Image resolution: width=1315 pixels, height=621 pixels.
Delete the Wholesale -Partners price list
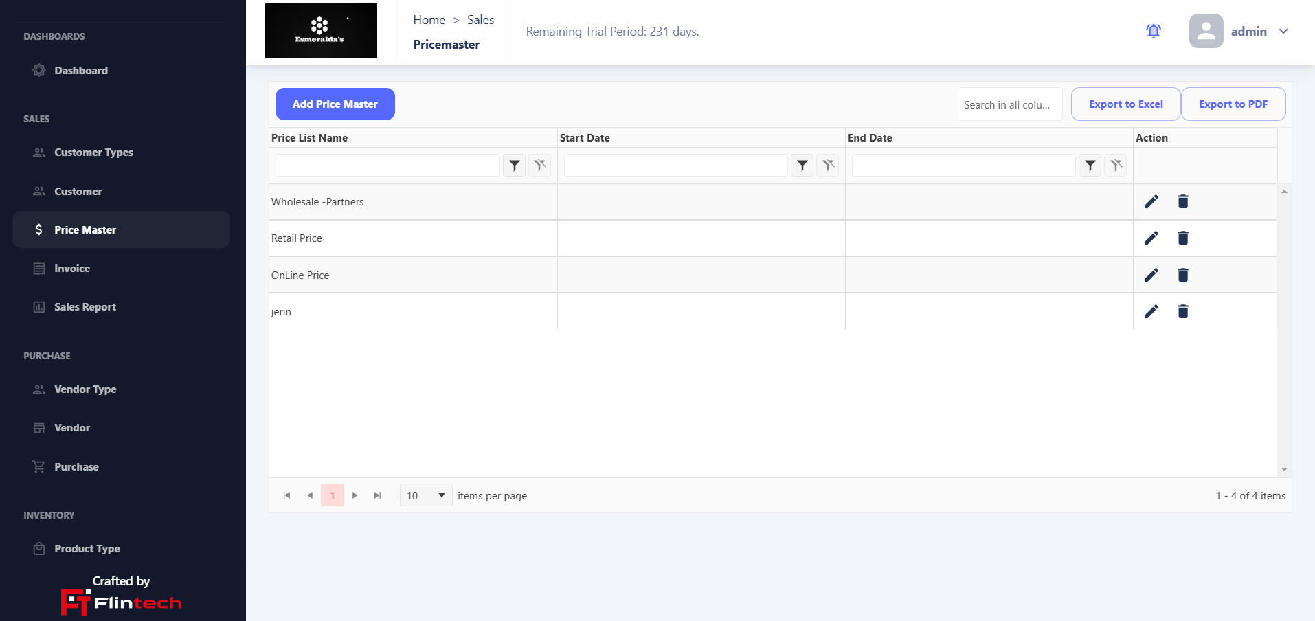[1182, 201]
